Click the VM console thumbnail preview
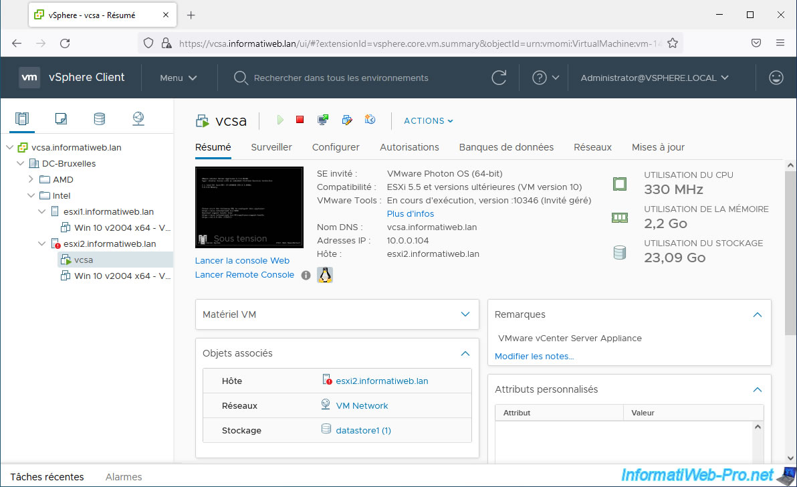The width and height of the screenshot is (797, 487). [x=249, y=206]
